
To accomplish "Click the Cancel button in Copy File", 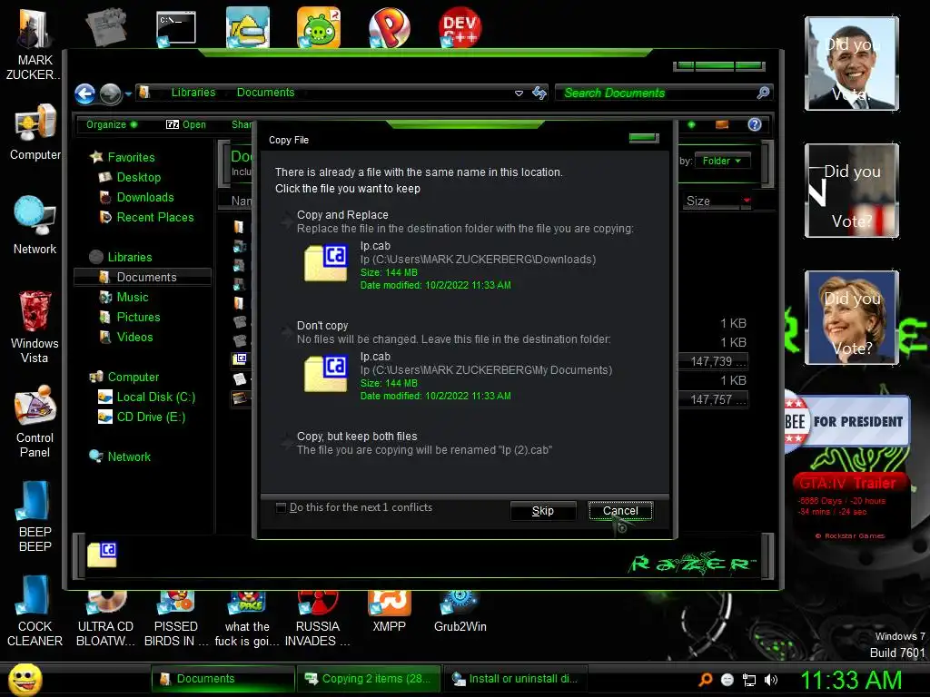I will coord(620,511).
